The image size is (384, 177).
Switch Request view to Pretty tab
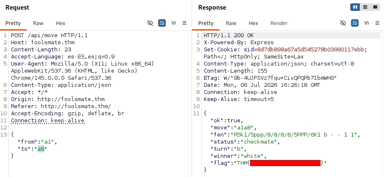click(13, 23)
